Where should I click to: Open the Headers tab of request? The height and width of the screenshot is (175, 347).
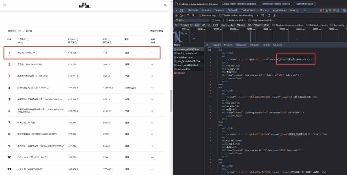216,45
